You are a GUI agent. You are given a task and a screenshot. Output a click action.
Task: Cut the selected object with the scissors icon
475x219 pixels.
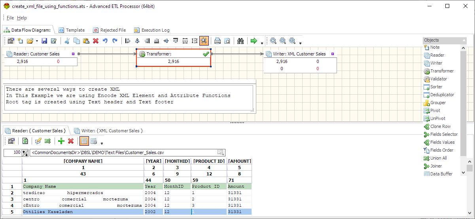pyautogui.click(x=67, y=40)
